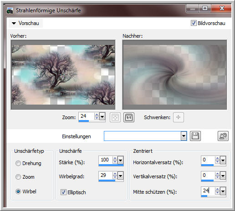Toggle the Elliptisch checkbox

63,192
